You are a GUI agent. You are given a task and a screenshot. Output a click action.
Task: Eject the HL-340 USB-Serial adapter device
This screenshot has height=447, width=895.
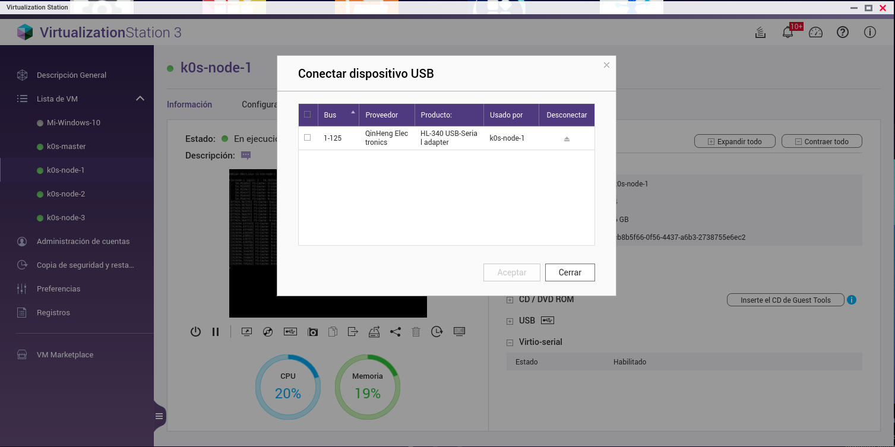pos(567,138)
